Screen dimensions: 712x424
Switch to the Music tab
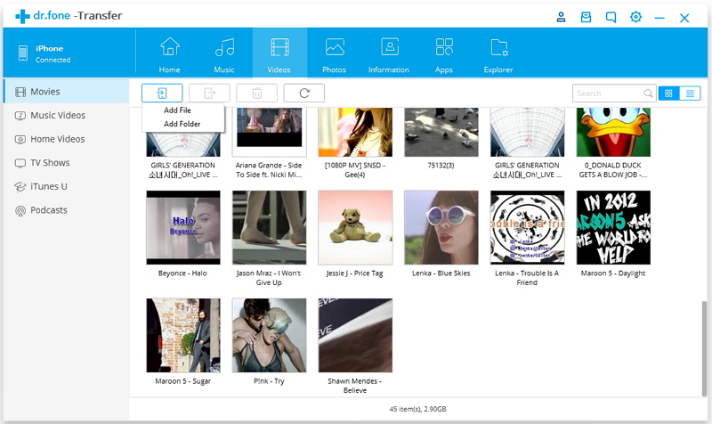click(x=224, y=53)
